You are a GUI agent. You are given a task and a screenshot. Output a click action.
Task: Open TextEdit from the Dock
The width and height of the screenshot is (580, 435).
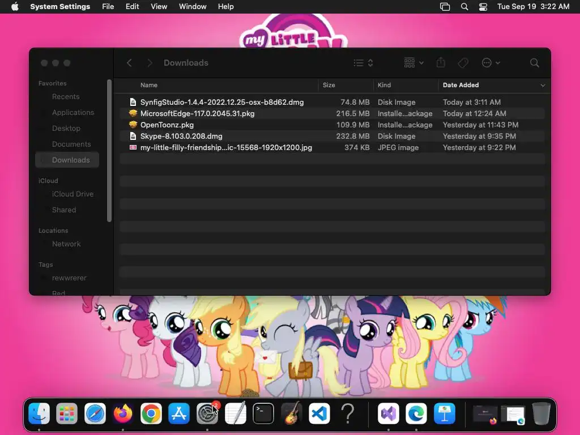click(x=235, y=413)
